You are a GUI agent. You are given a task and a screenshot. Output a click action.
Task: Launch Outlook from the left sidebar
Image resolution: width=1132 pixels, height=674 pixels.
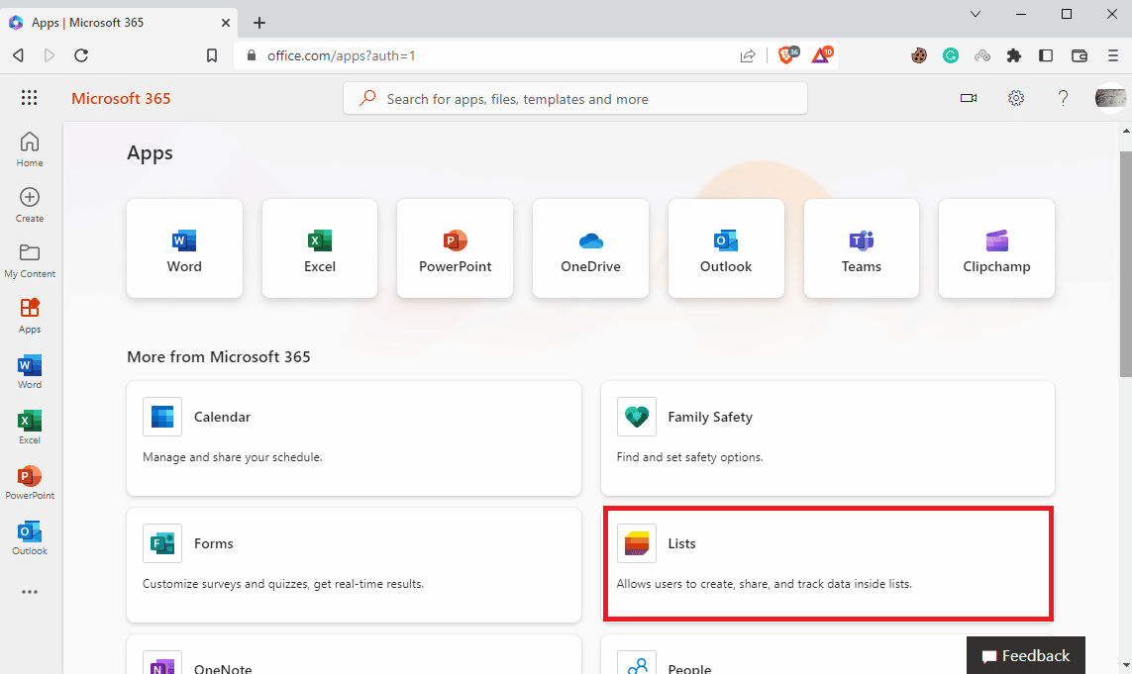point(30,538)
